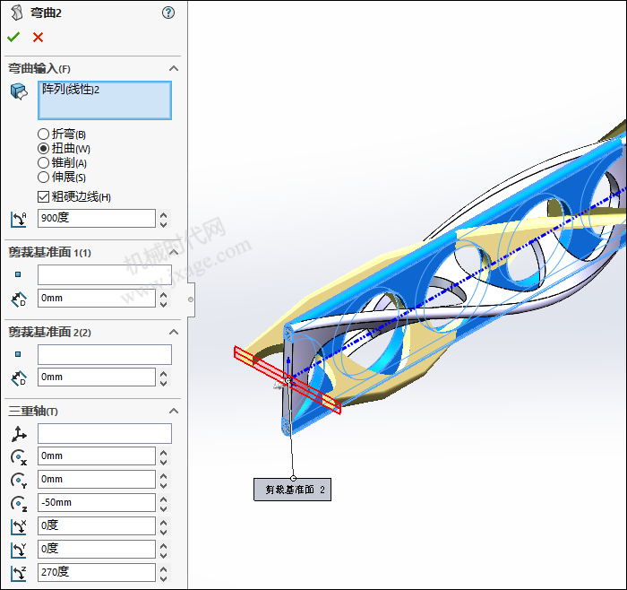627x590 pixels.
Task: Decrease the 270度 Z rotation value
Action: tap(163, 578)
